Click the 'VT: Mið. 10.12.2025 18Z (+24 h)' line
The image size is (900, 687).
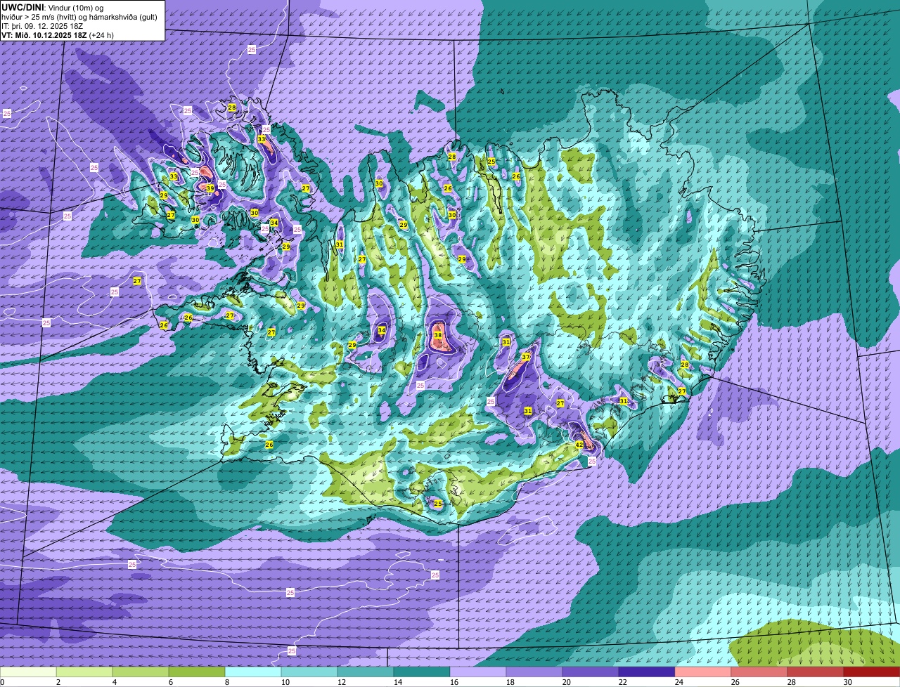(58, 34)
